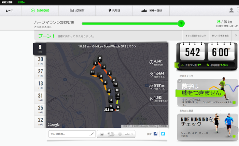Click the 6'00" average pace counter
The width and height of the screenshot is (239, 146).
click(x=221, y=52)
